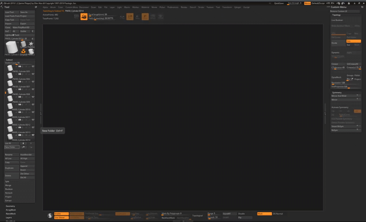This screenshot has height=222, width=366.
Task: Toggle eye visibility for PM3D_Cylinder3D10
Action: point(33,104)
